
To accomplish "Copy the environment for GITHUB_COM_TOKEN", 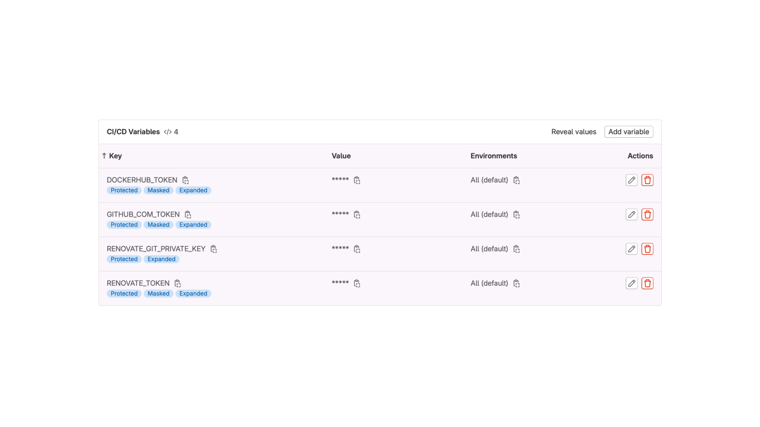I will (516, 214).
